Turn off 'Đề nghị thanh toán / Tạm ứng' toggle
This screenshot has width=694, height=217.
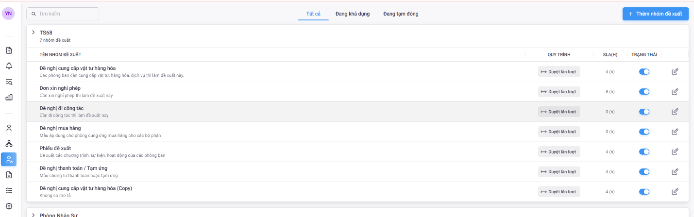(644, 171)
